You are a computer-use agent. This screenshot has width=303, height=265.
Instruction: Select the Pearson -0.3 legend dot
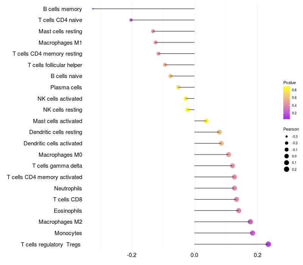tap(287, 136)
